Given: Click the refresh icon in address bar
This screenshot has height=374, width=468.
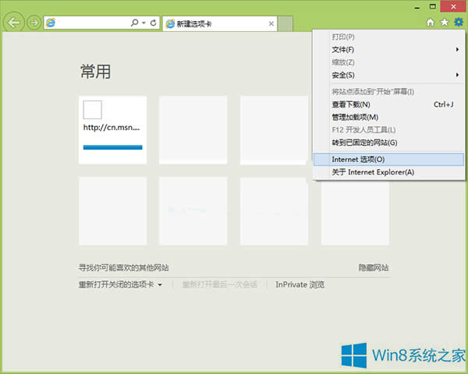Looking at the screenshot, I should click(153, 23).
